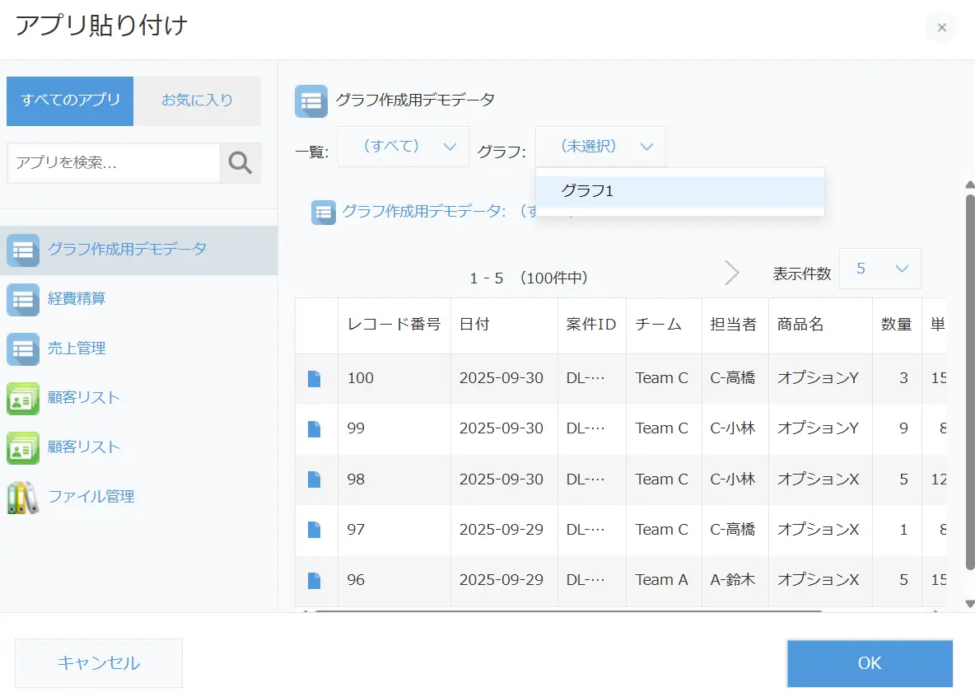
Task: Click the 売上管理 app icon
Action: point(23,348)
